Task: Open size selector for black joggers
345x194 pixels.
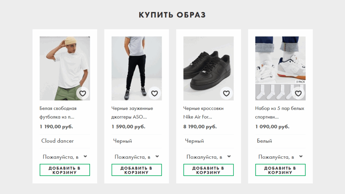Action: (x=136, y=157)
